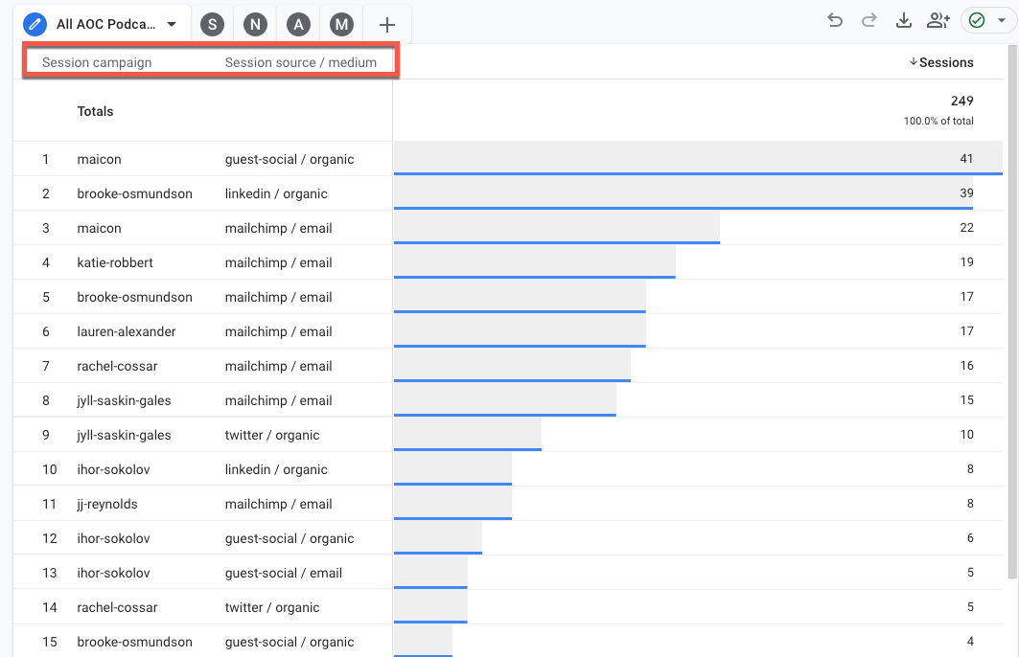This screenshot has height=657, width=1019.
Task: Click the sessions value 19
Action: pos(966,261)
